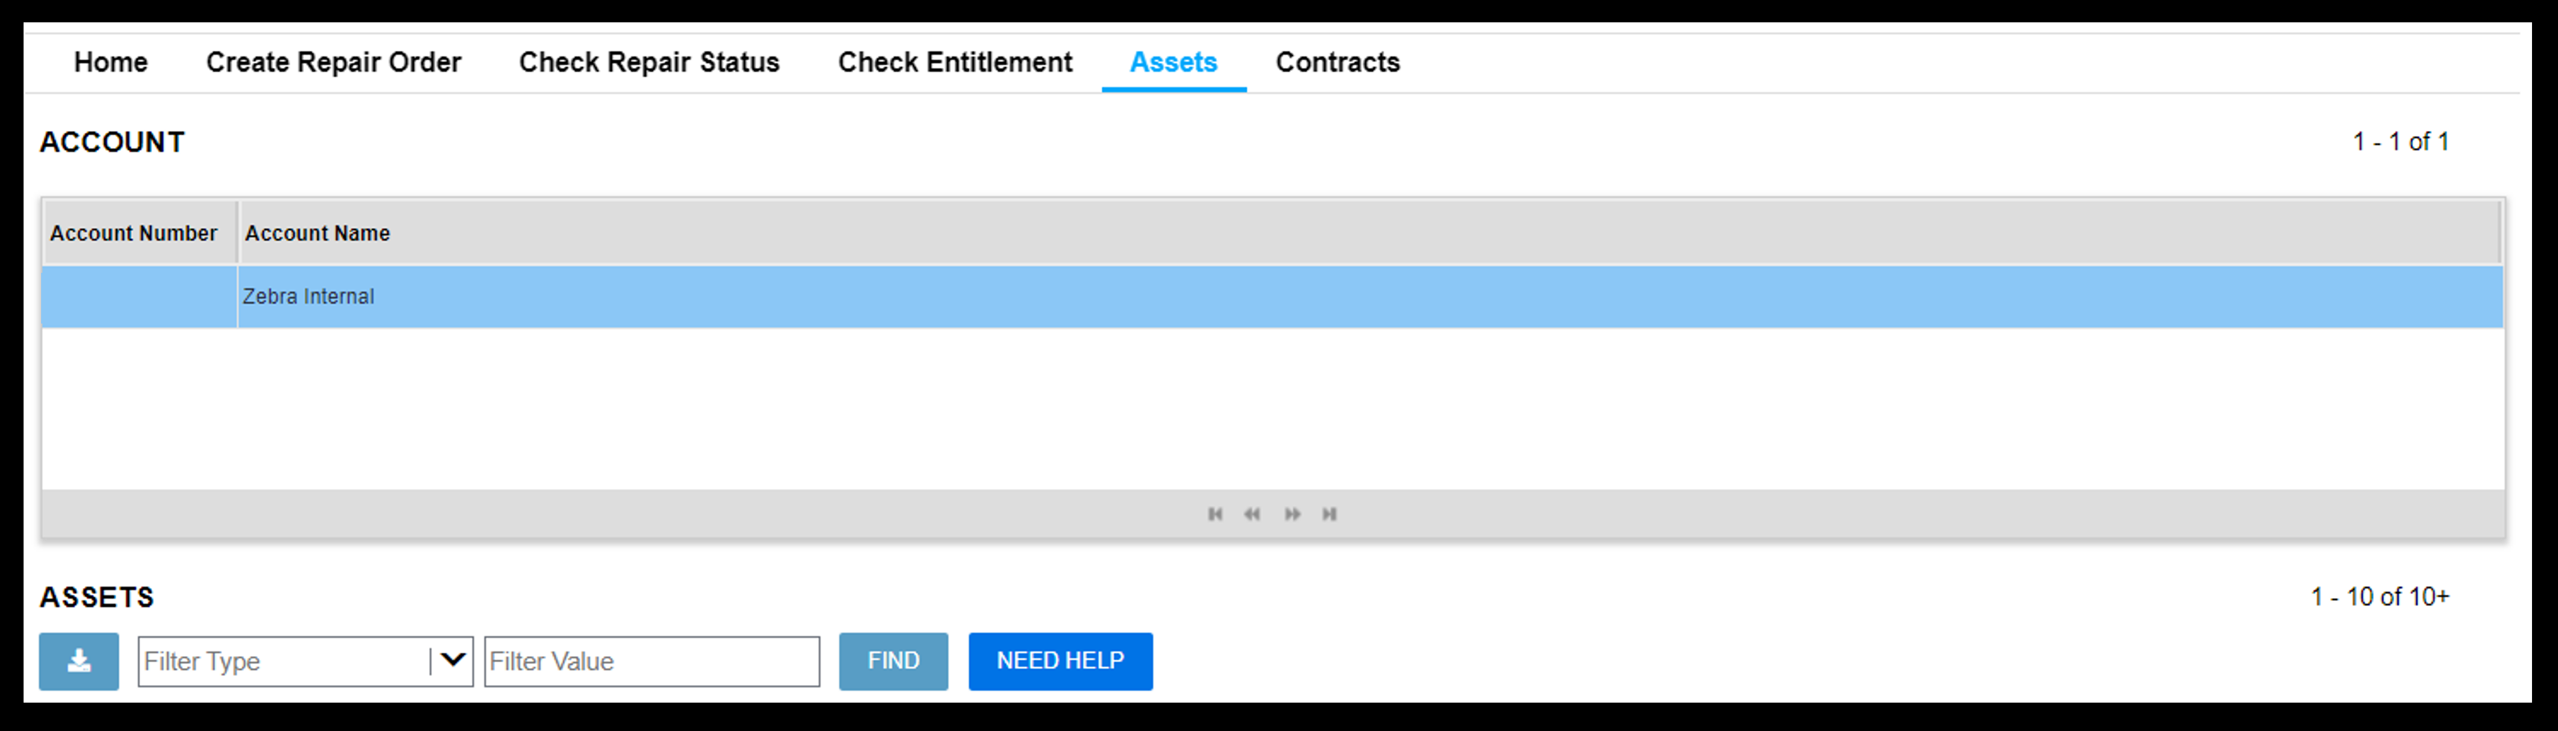The image size is (2558, 731).
Task: Click the Filter Type dropdown arrow
Action: click(x=455, y=659)
